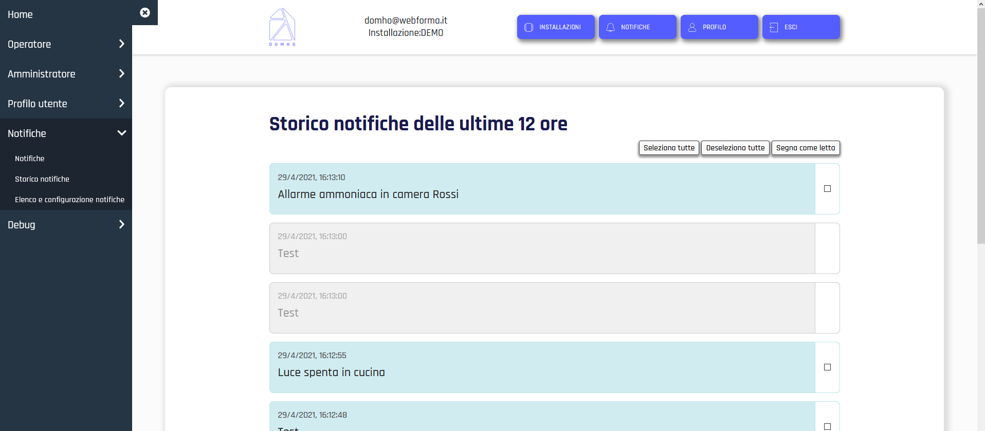
Task: Tick checkbox for the 16:12:48 notification
Action: tap(827, 426)
